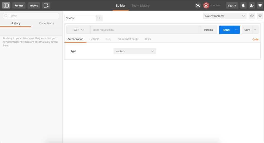Viewport: 264px width, 143px height.
Task: Click the Filter search field
Action: pyautogui.click(x=31, y=16)
